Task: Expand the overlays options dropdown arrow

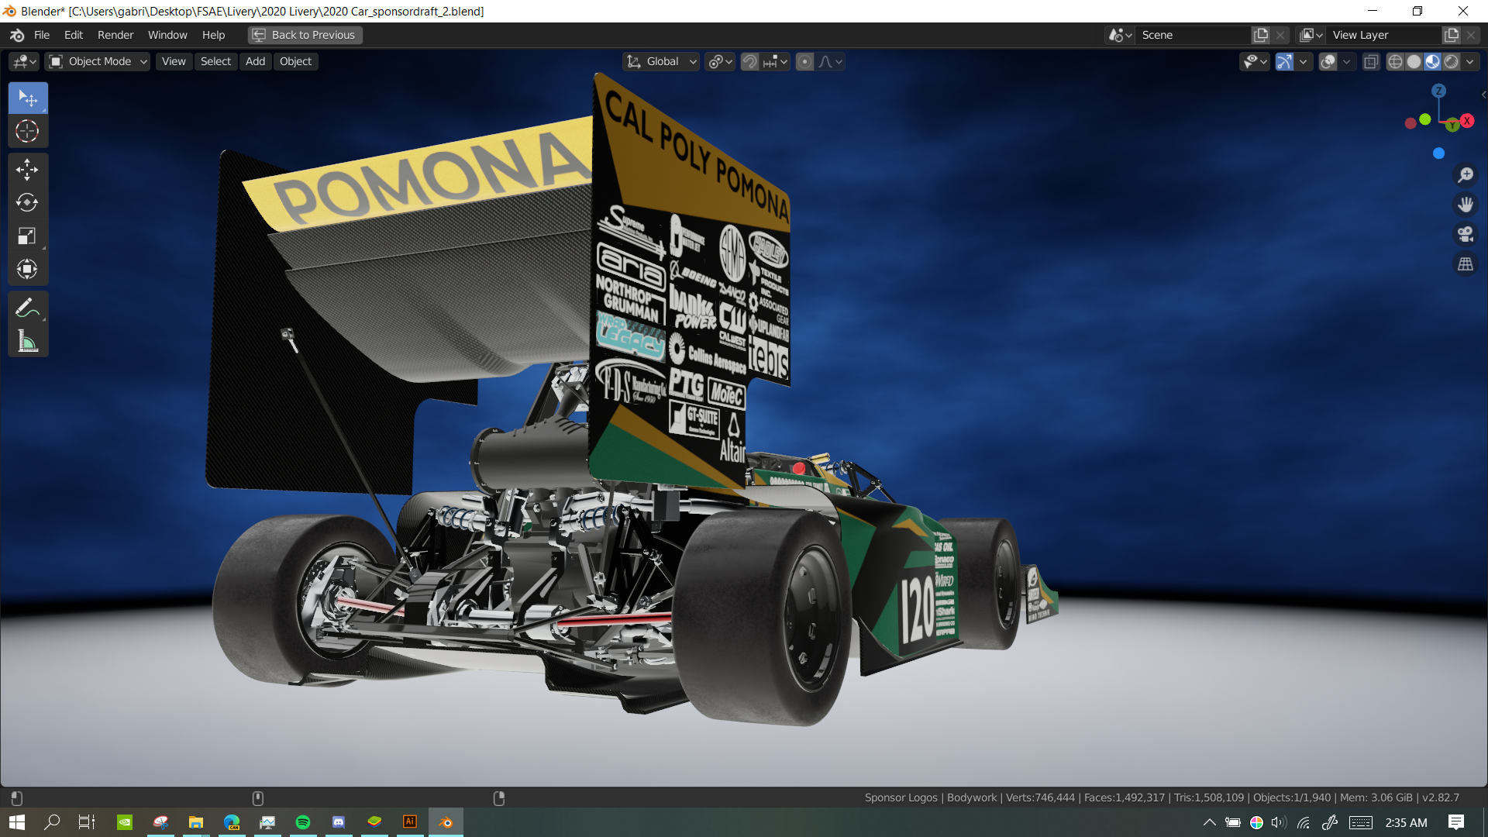Action: pyautogui.click(x=1347, y=62)
